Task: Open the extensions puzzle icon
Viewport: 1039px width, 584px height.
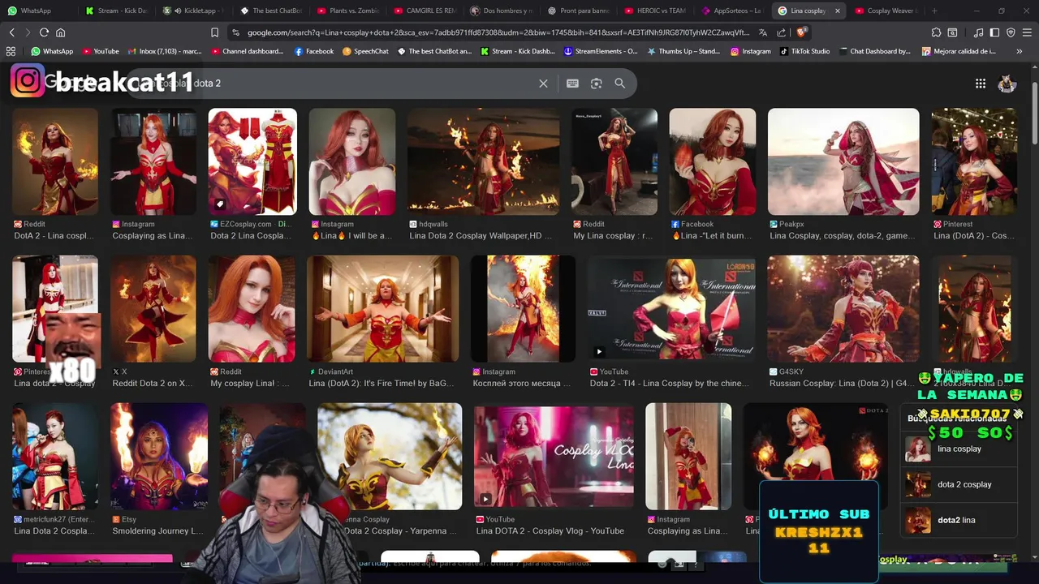Action: pos(936,32)
